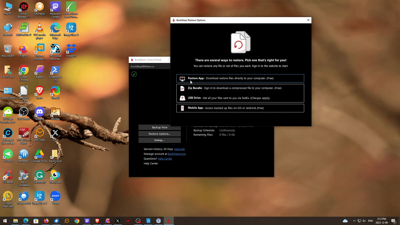
Task: Open File Explorer from the taskbar
Action: click(15, 221)
